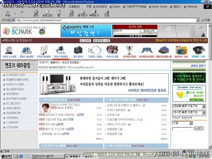
Task: Open the 파일공유 link in top bar
Action: 186,40
